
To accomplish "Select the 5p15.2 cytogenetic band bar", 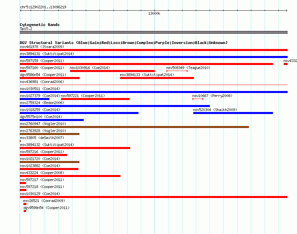I will 154,32.
